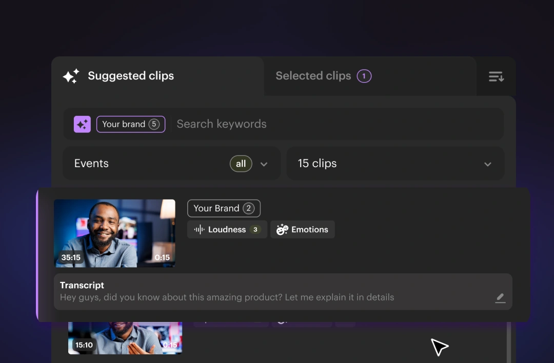
Task: Click the count badge on Your brand filter
Action: pos(154,124)
